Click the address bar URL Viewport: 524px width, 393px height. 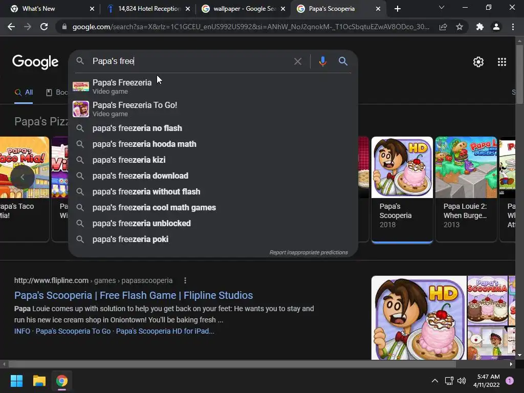click(251, 27)
